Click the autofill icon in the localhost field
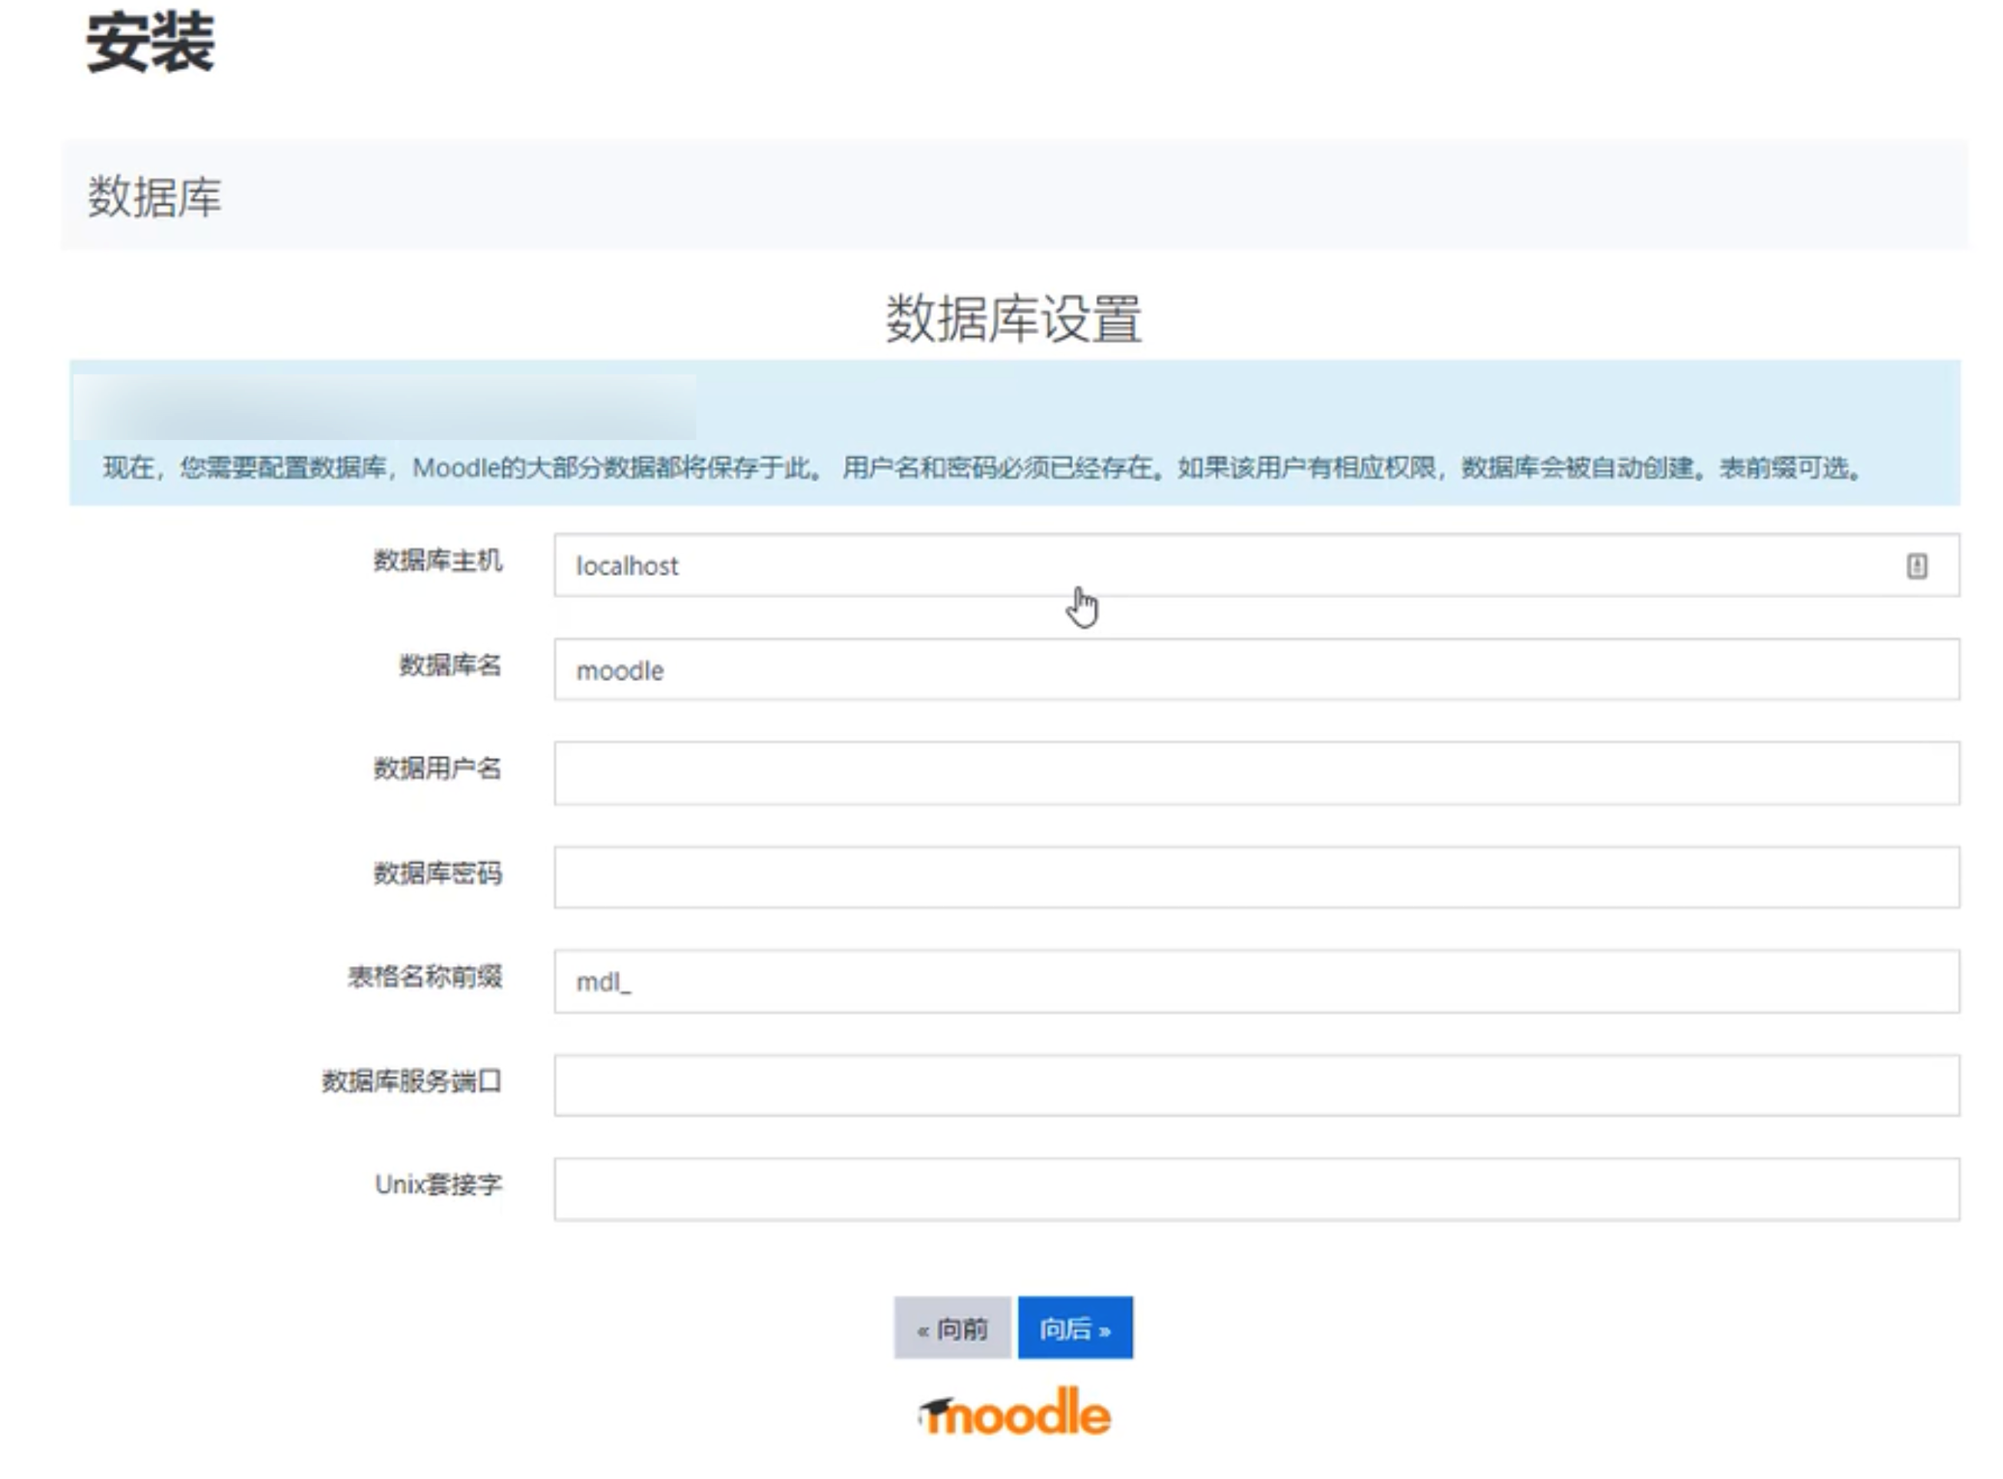Viewport: 2003px width, 1479px height. pyautogui.click(x=1915, y=566)
